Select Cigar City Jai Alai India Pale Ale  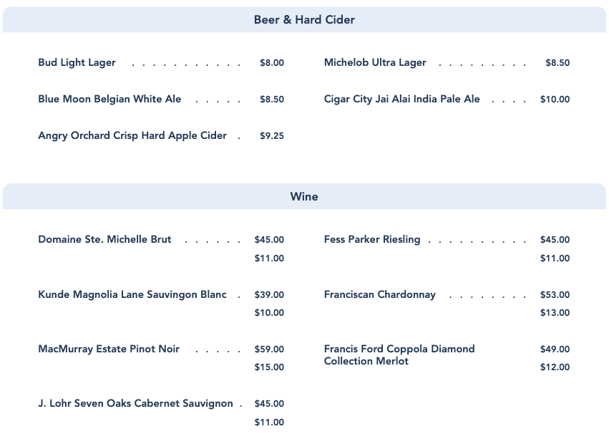(x=401, y=100)
